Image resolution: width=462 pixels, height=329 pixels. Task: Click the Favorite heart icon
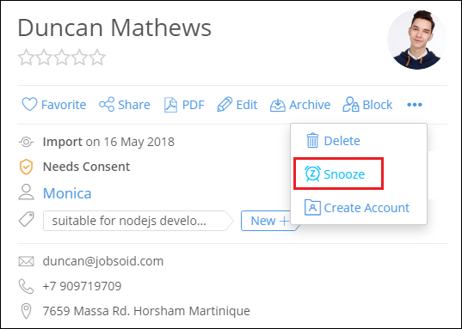click(x=29, y=105)
